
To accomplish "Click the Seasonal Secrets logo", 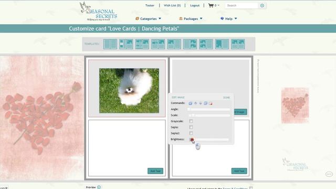I will tap(98, 11).
